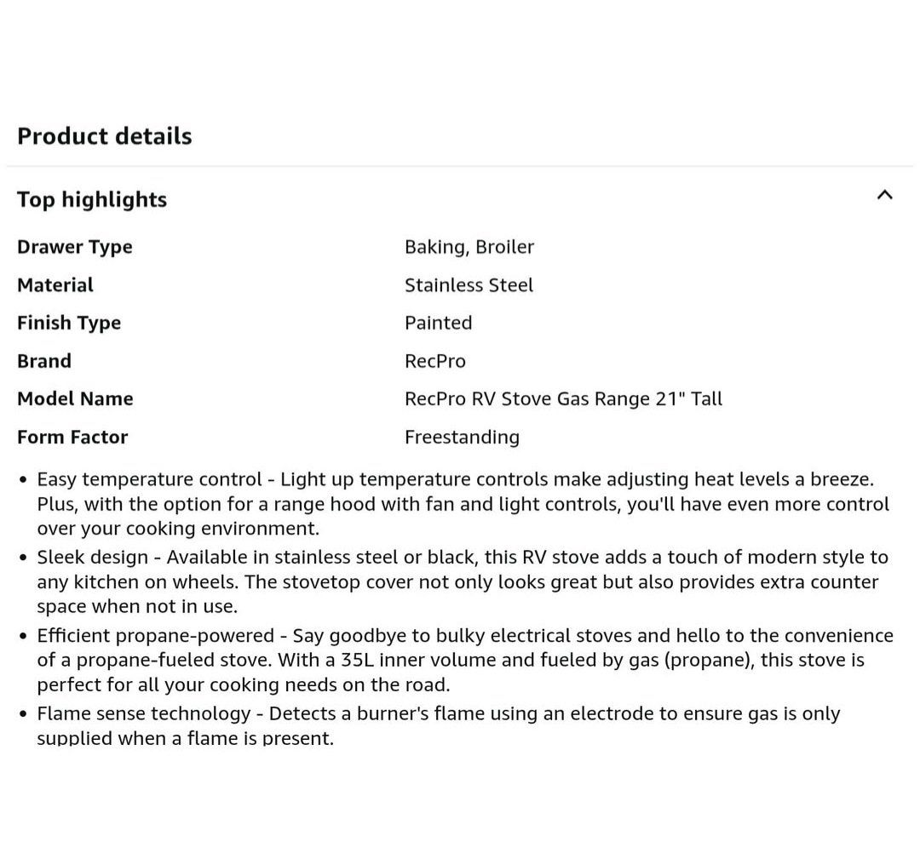
Task: Click the Top highlights section header
Action: [x=92, y=199]
